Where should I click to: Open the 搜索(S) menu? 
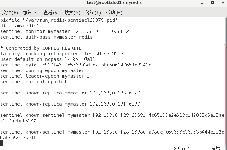[x=72, y=13]
